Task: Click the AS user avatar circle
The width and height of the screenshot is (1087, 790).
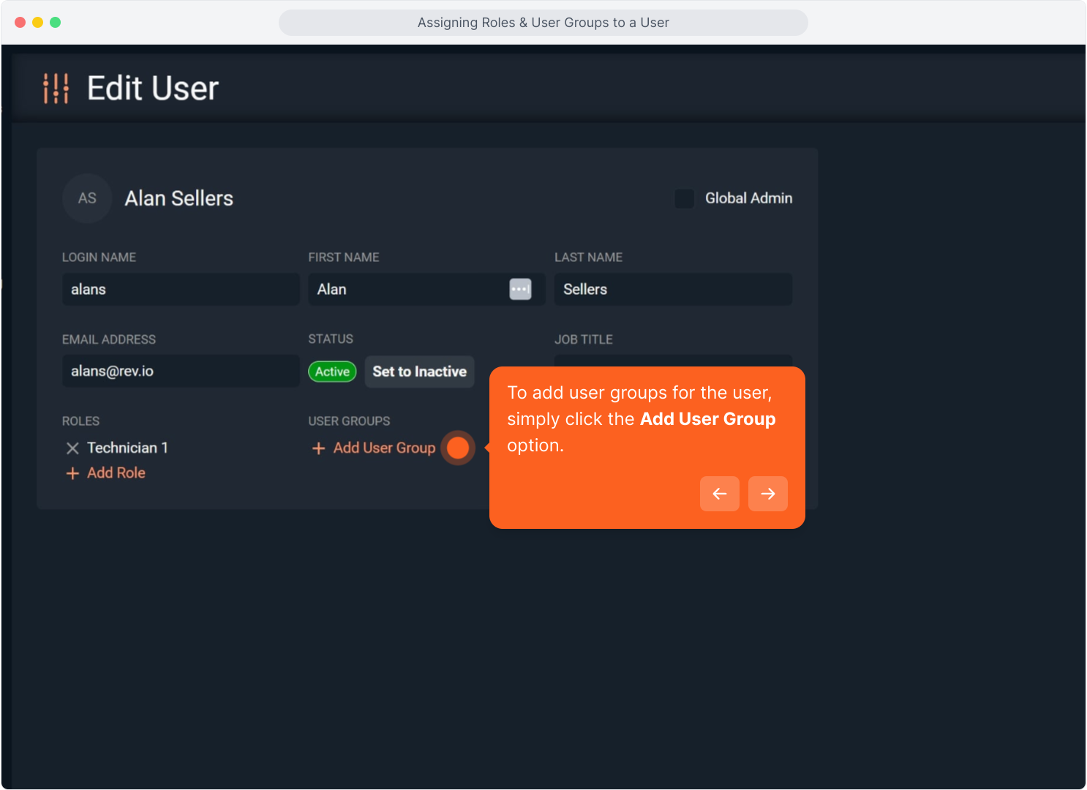Action: [x=87, y=198]
